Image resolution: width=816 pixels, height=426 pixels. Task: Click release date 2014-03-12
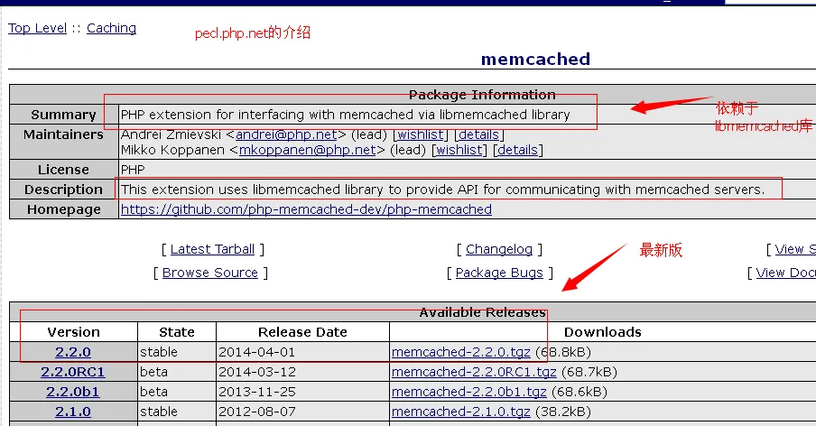[257, 372]
